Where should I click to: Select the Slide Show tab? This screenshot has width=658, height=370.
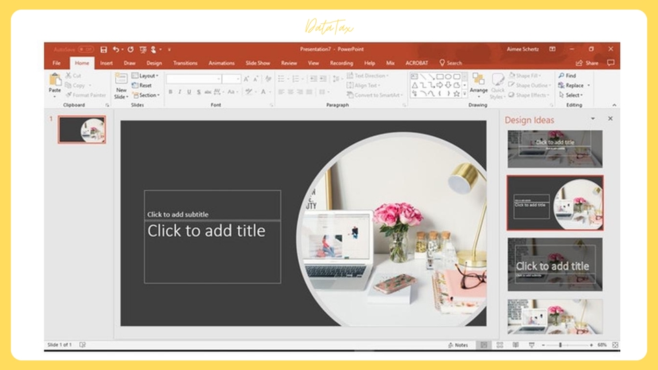258,63
